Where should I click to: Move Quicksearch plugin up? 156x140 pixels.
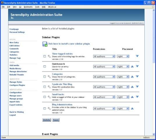point(132,66)
